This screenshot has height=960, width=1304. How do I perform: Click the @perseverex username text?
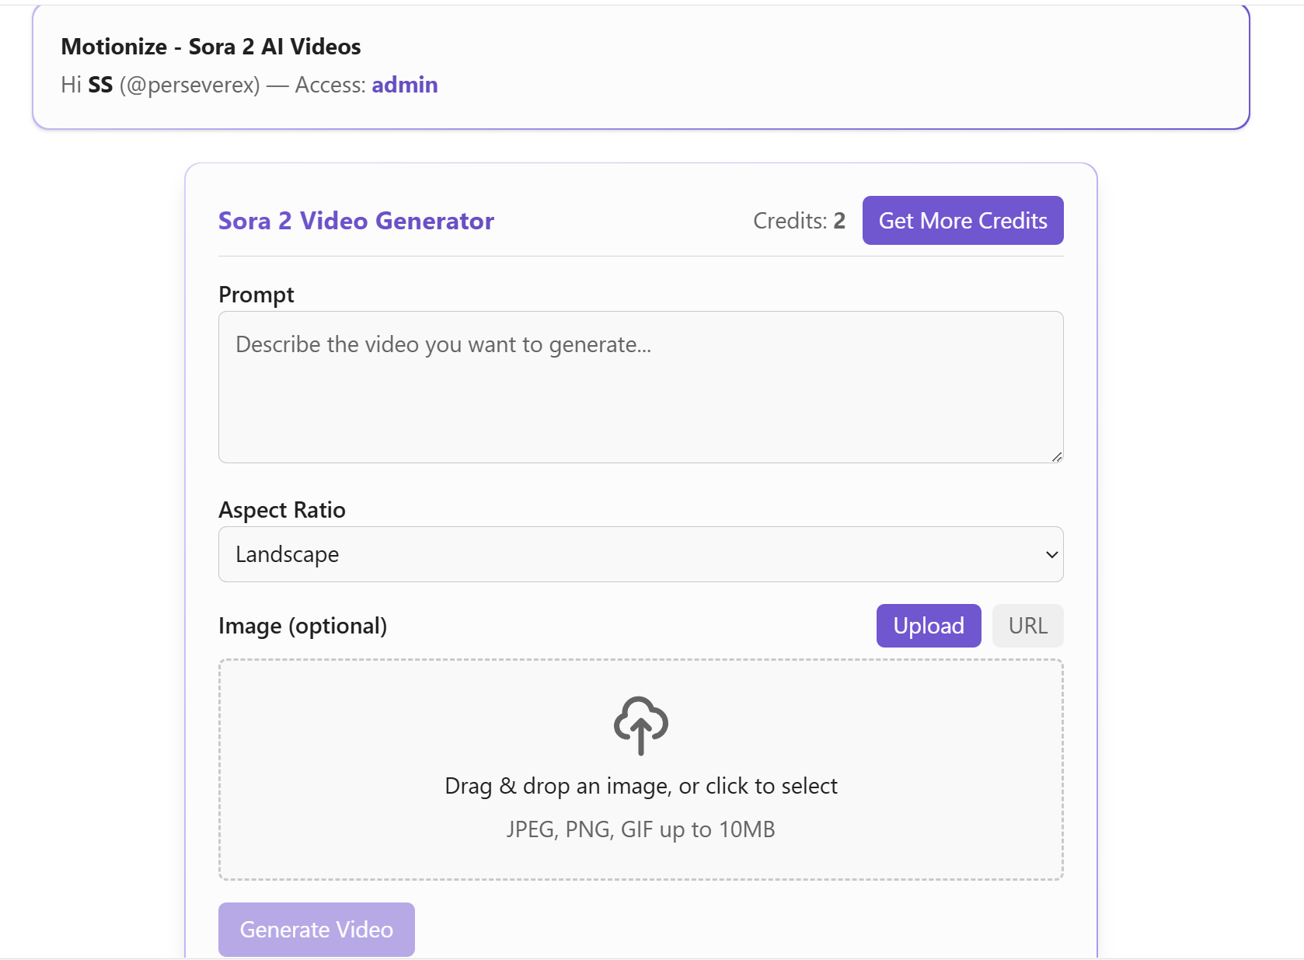click(190, 85)
